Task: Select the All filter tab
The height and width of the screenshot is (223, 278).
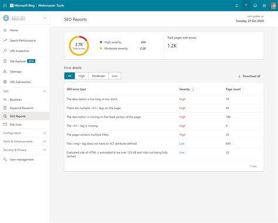Action: coord(70,76)
